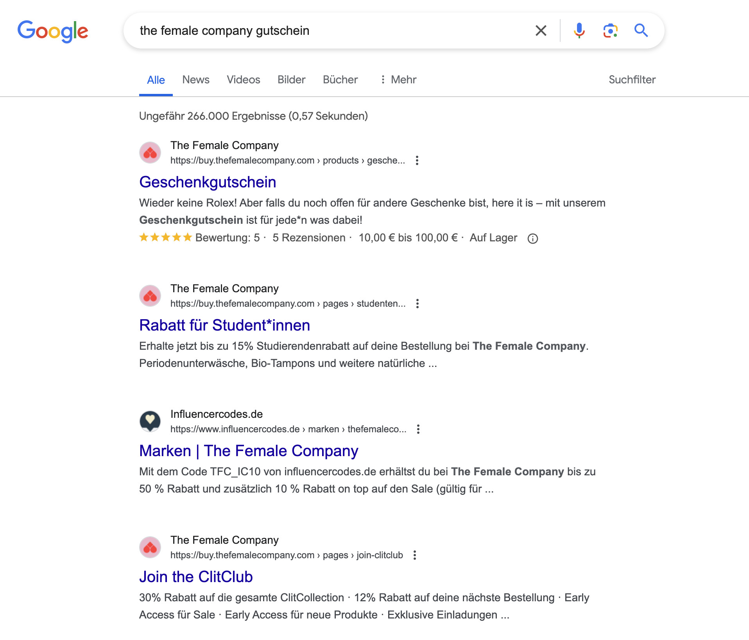Open Google Lens image search

click(x=610, y=31)
